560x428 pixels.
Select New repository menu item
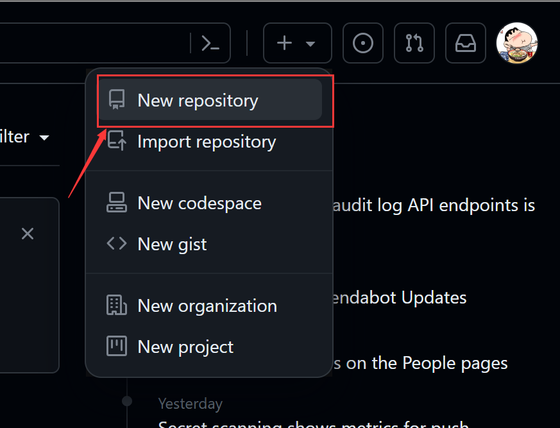(x=210, y=100)
